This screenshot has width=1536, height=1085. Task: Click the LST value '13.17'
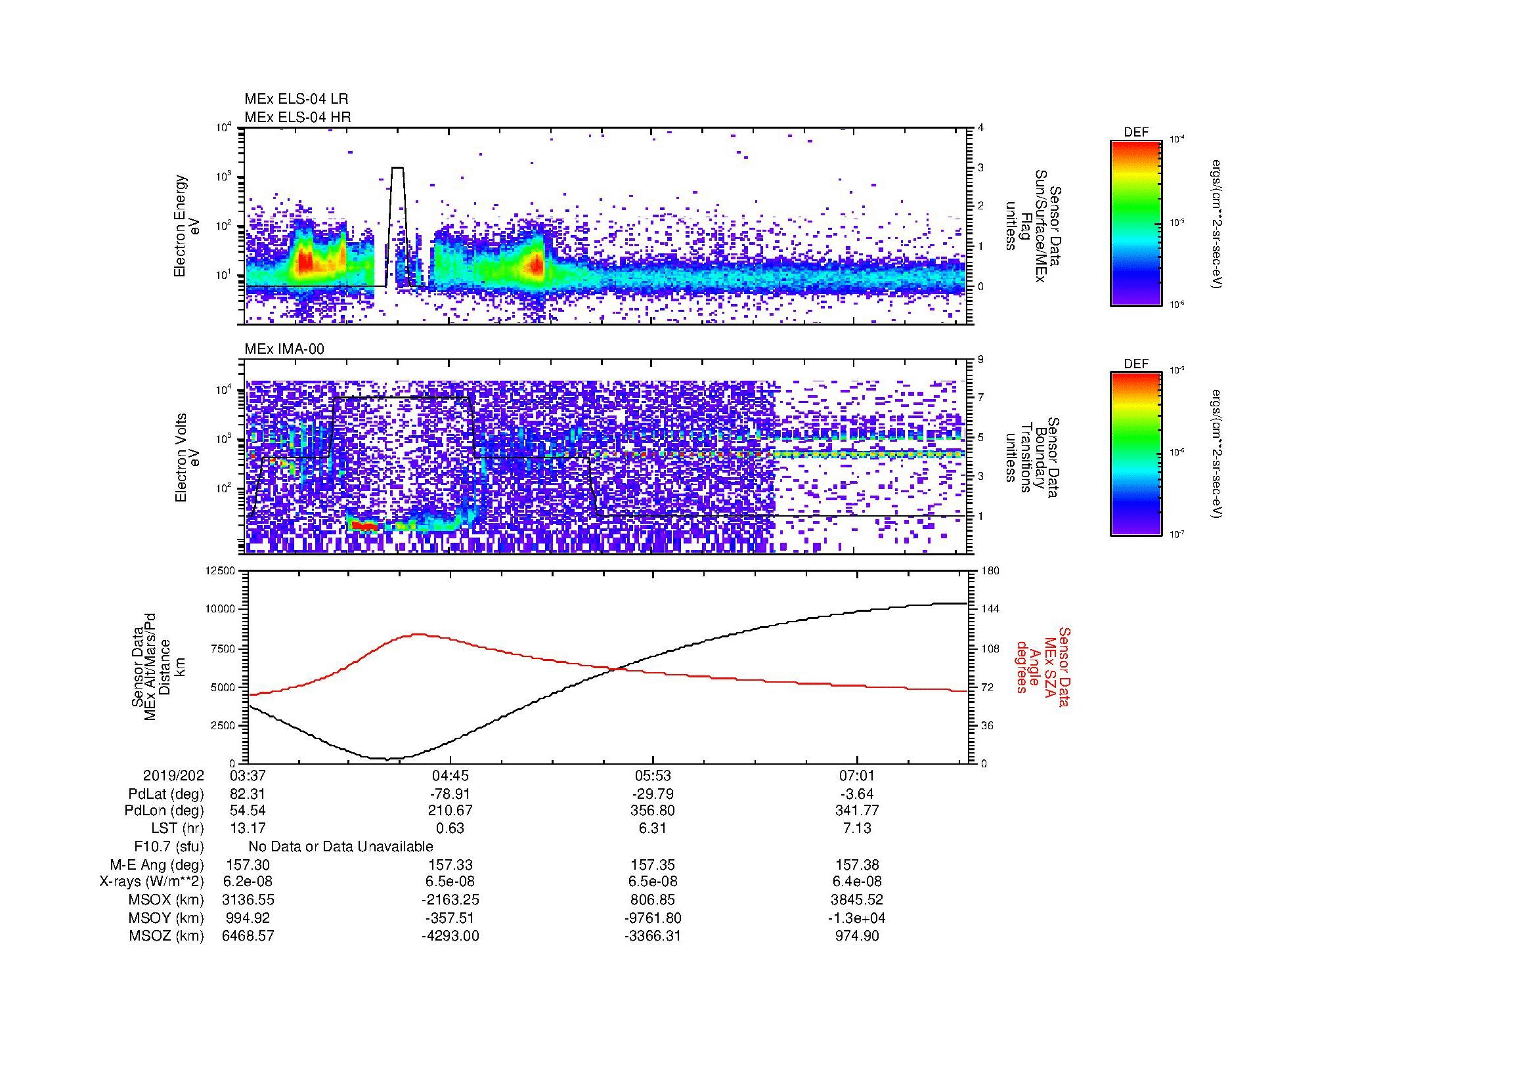(x=248, y=828)
